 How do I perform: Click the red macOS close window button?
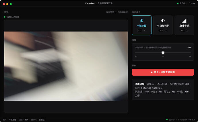click(4, 4)
